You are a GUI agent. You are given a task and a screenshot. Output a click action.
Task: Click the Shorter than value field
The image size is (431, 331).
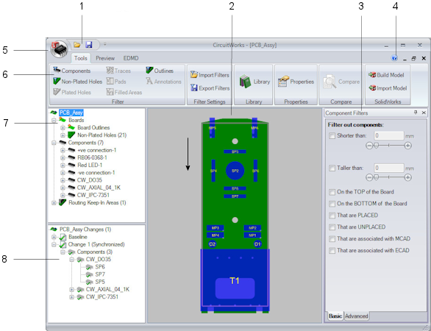(x=388, y=135)
